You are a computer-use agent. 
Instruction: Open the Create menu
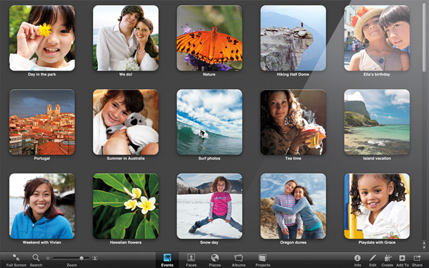coord(388,258)
